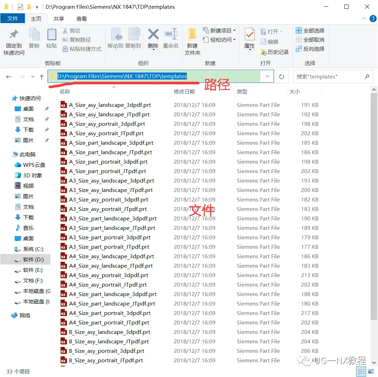
Task: Switch to the Home (主页) tab
Action: click(36, 19)
